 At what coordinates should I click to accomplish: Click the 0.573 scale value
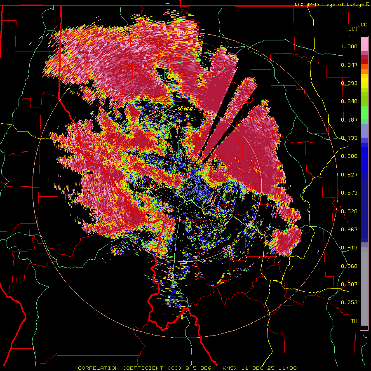point(349,193)
